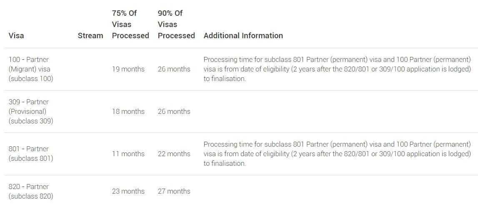Click 26 months in the subclass 100 row
Screen dimensions: 478x204
[174, 69]
